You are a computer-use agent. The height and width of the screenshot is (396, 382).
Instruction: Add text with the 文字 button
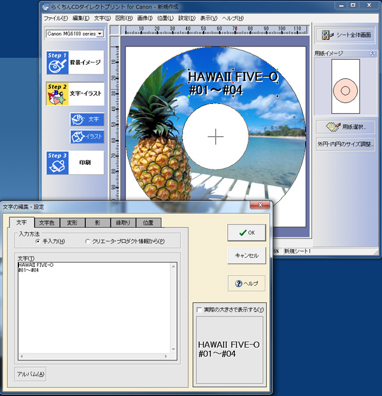point(87,119)
